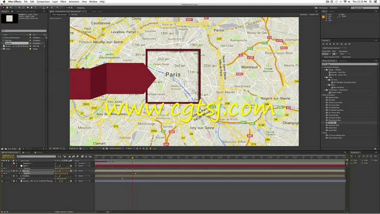The height and width of the screenshot is (214, 380).
Task: Select the Rectangle shape tool
Action: pos(28,8)
